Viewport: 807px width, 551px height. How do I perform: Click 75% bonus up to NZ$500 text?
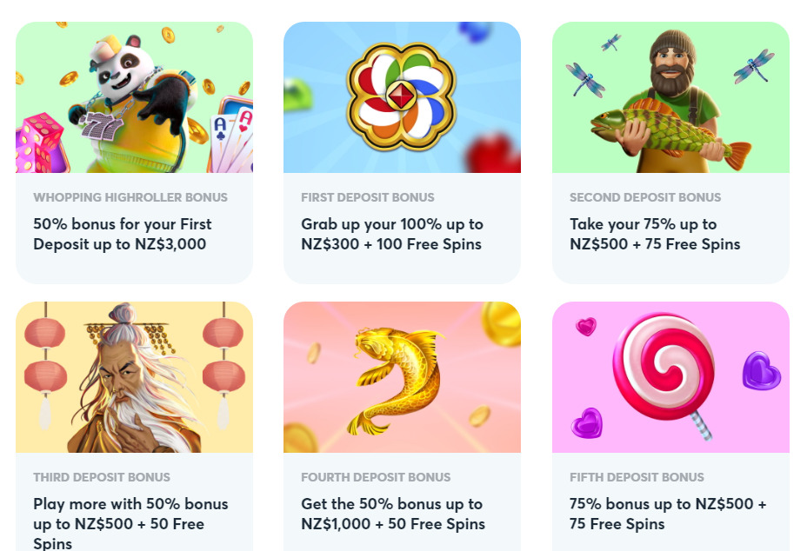pos(668,514)
